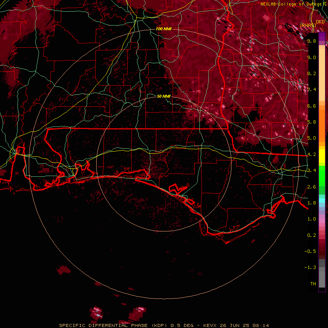This screenshot has height=328, width=328.
Task: Click the 0.2 scale value
Action: pyautogui.click(x=312, y=235)
